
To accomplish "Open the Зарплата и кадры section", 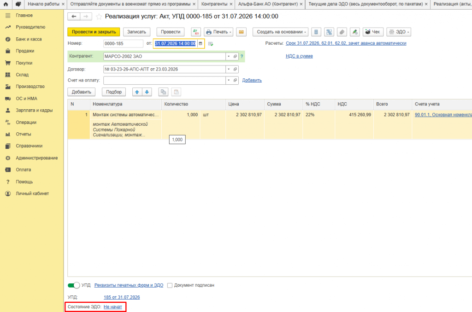I will [x=34, y=111].
